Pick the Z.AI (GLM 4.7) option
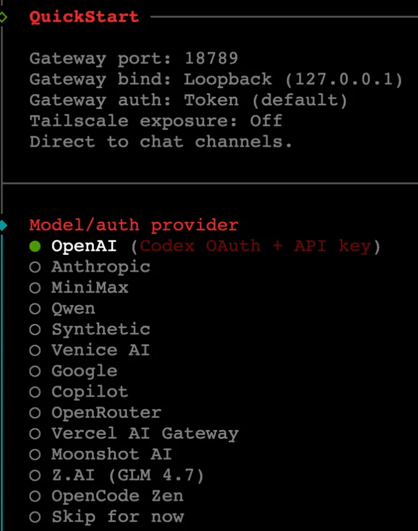This screenshot has width=418, height=531. pyautogui.click(x=35, y=476)
